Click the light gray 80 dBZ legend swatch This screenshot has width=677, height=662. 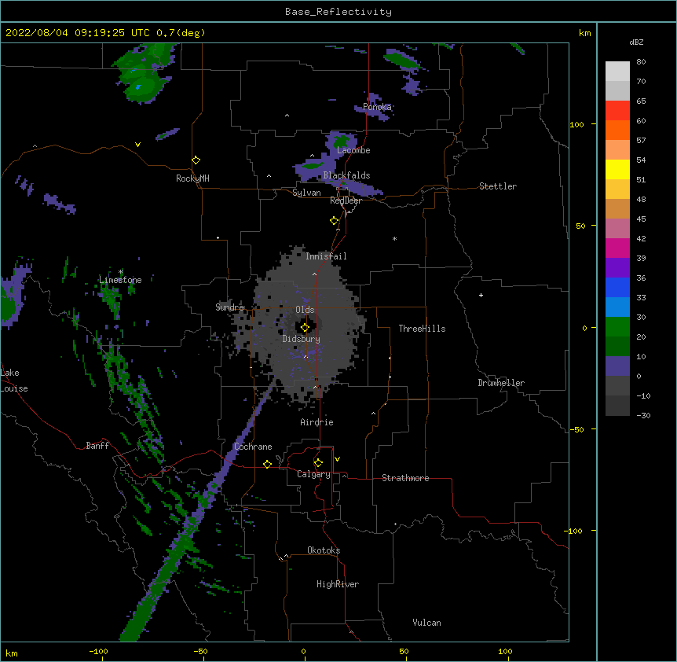[x=617, y=72]
